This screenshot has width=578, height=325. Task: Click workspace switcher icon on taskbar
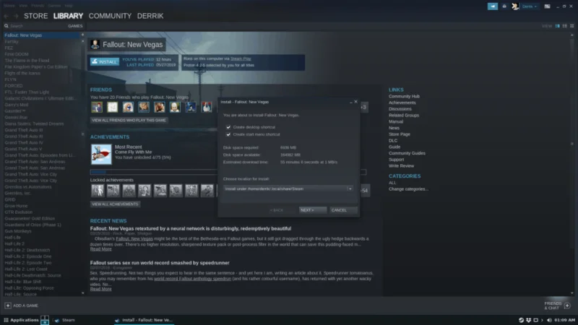(x=45, y=320)
